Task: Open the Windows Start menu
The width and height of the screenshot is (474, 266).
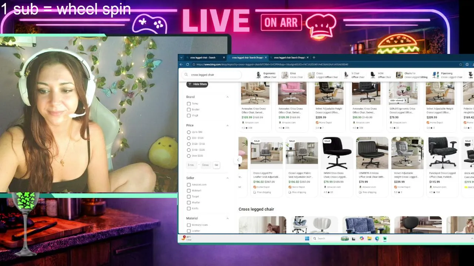Action: click(x=307, y=239)
